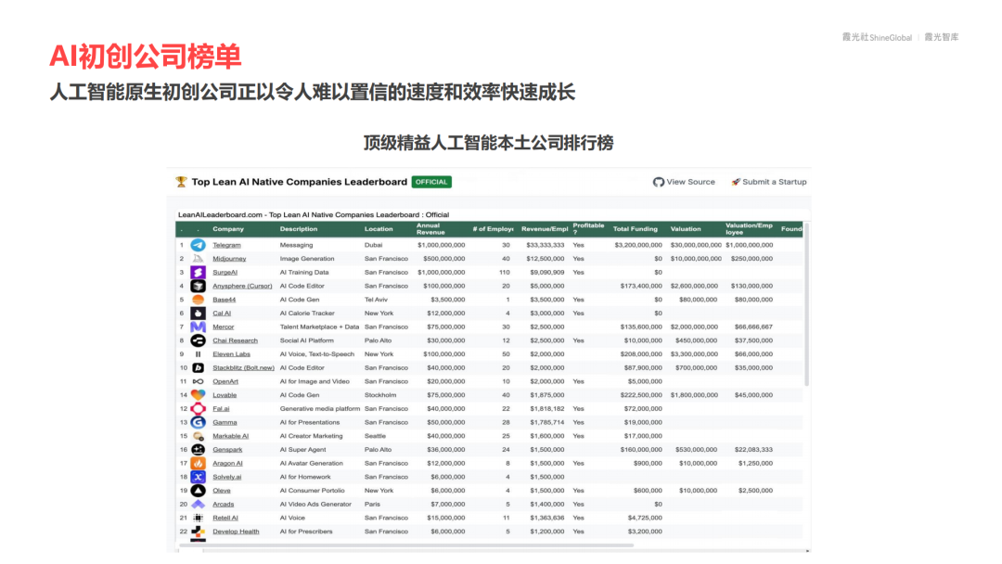
Task: Open the Base44 company link
Action: (224, 300)
